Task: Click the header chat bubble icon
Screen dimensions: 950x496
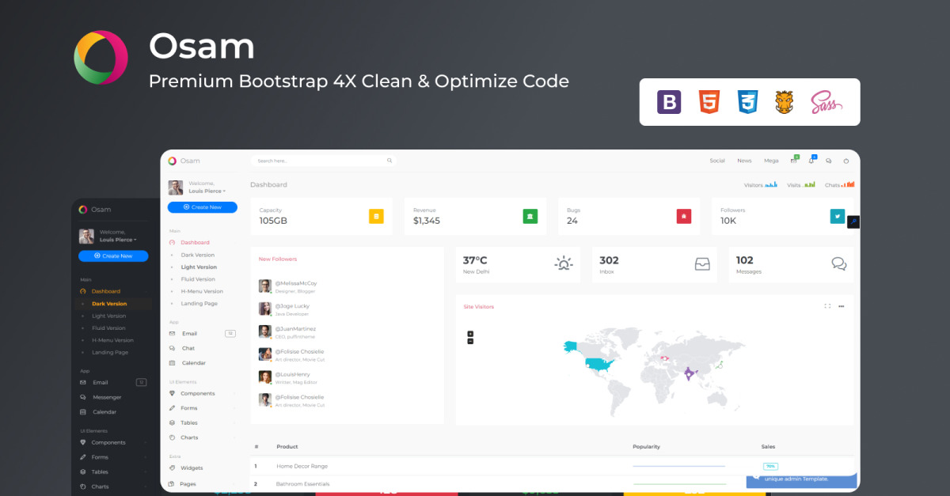Action: (x=828, y=161)
